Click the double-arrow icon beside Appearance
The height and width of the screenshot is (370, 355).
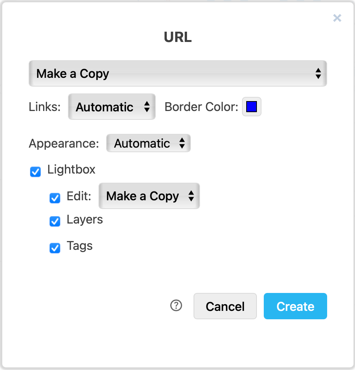(182, 143)
